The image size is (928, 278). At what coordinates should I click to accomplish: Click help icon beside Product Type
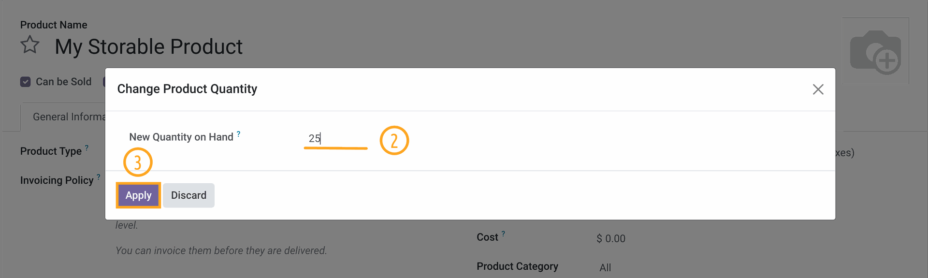click(87, 148)
